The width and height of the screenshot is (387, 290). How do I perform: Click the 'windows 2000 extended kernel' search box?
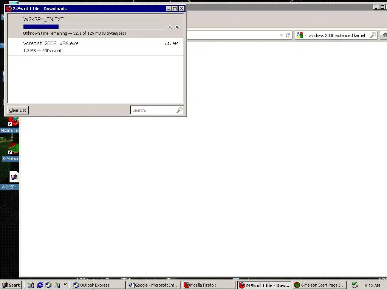(x=337, y=35)
